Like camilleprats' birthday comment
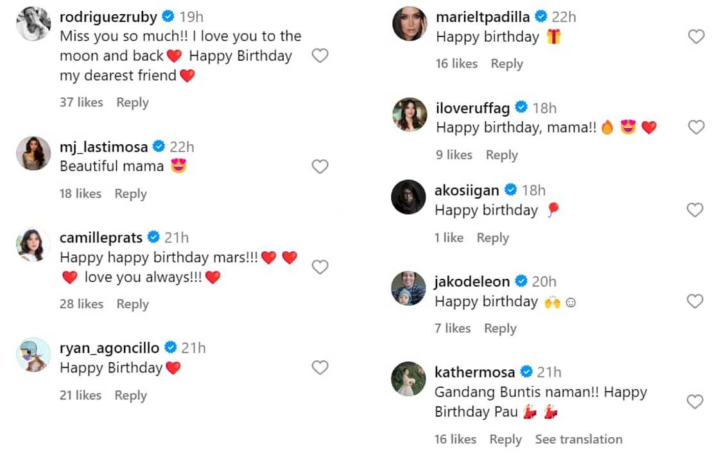The image size is (719, 457). pyautogui.click(x=320, y=267)
